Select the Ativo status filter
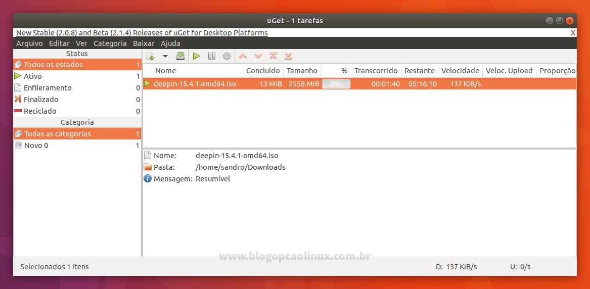This screenshot has height=289, width=590. pos(77,76)
